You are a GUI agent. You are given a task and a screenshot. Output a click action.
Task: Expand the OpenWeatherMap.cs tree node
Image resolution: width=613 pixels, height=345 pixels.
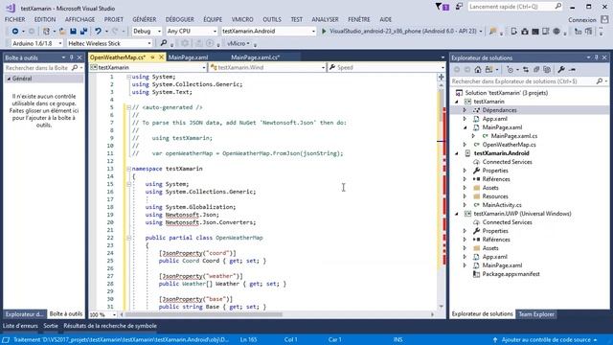(465, 145)
